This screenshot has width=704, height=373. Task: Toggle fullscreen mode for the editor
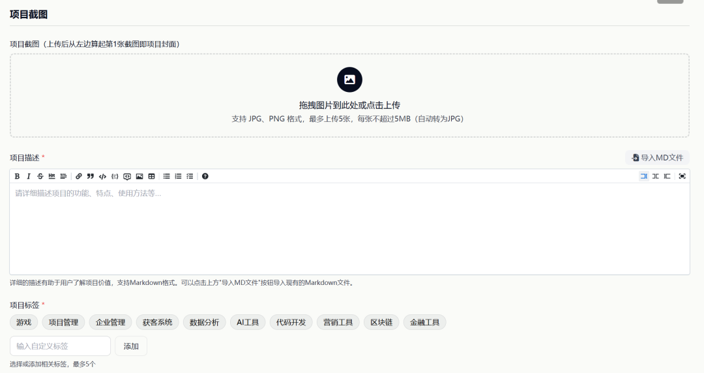tap(682, 176)
